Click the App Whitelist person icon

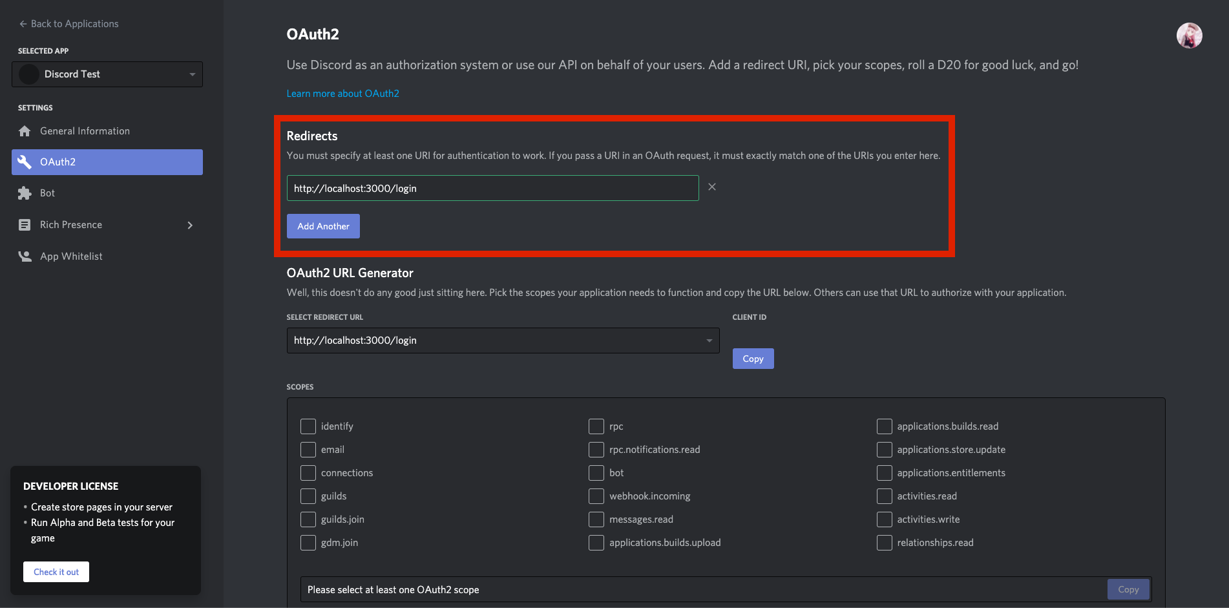pos(25,257)
